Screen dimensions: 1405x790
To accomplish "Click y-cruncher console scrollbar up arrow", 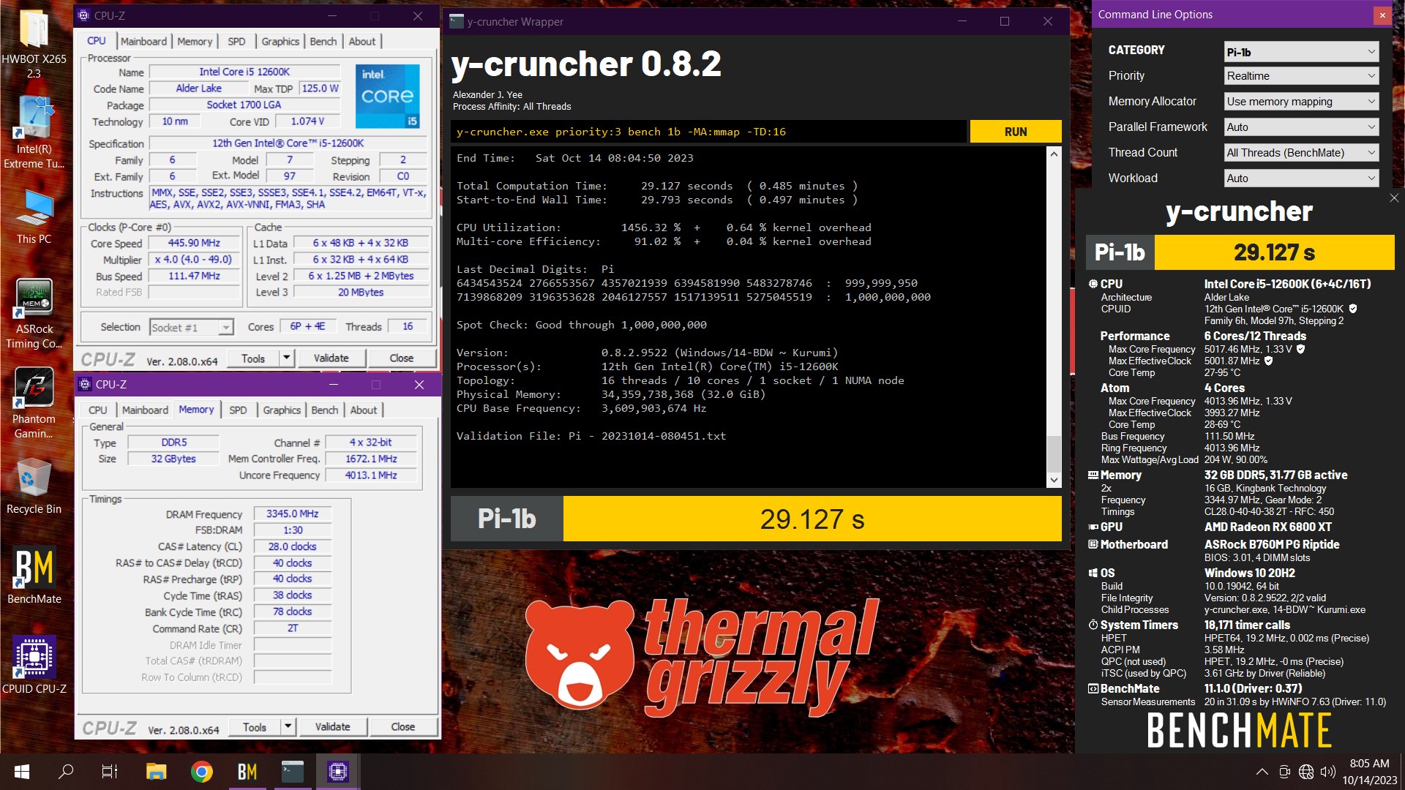I will point(1054,154).
